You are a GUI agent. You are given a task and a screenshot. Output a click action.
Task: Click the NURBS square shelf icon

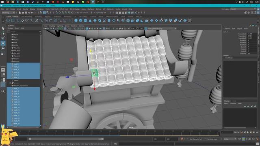click(x=13, y=21)
